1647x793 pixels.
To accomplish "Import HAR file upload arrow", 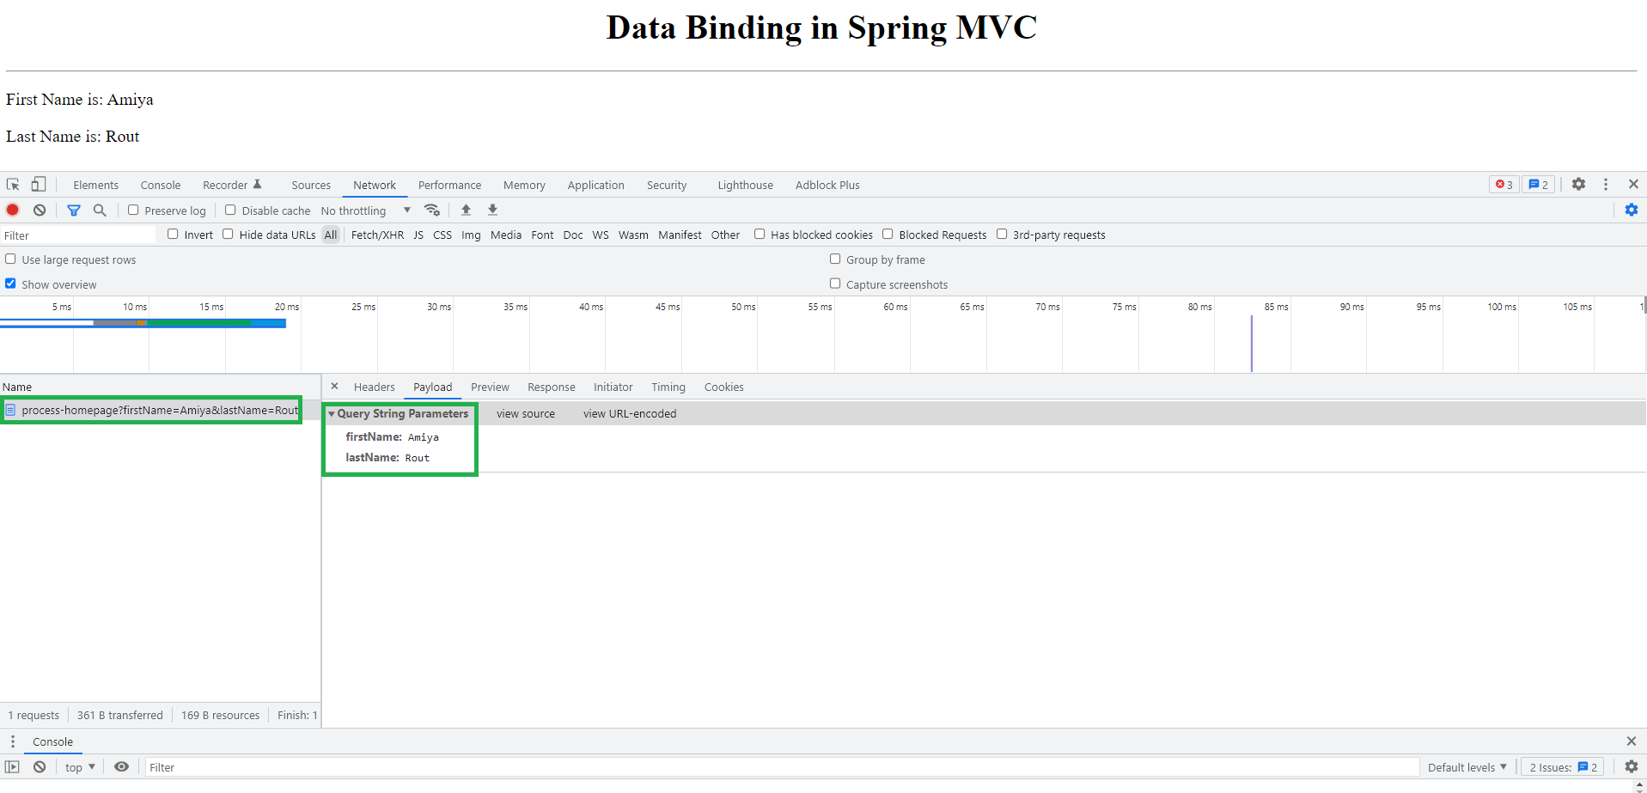I will click(x=466, y=210).
